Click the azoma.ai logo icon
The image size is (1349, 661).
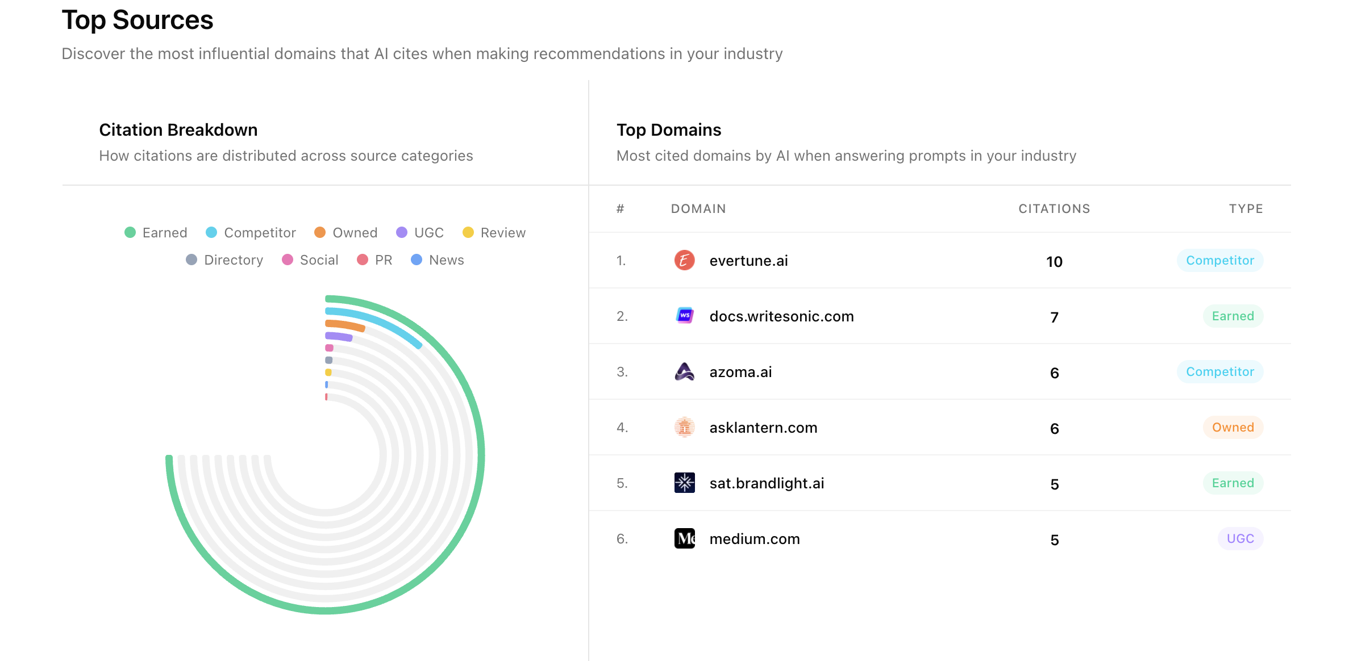(x=684, y=371)
